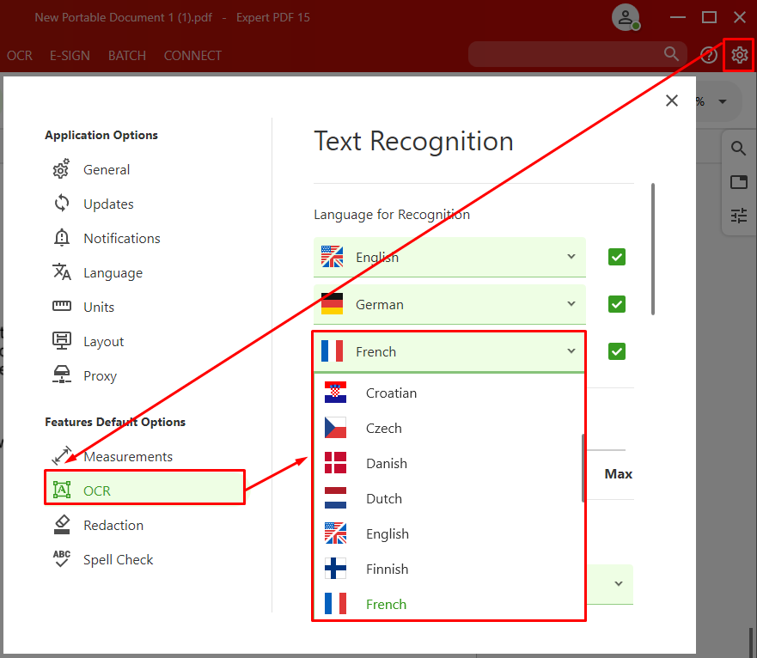Close the options dialog with X
757x658 pixels.
click(672, 101)
